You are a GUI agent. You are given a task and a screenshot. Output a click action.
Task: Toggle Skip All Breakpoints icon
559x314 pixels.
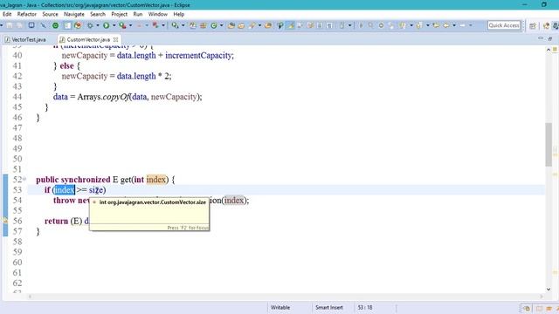pyautogui.click(x=43, y=25)
